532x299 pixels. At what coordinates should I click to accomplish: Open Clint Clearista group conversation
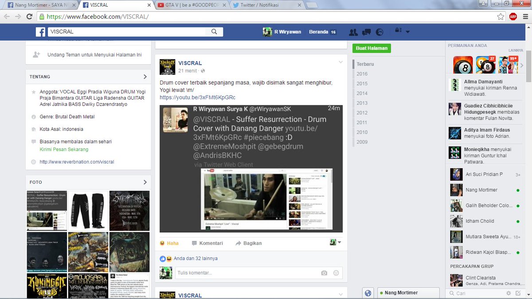click(485, 280)
